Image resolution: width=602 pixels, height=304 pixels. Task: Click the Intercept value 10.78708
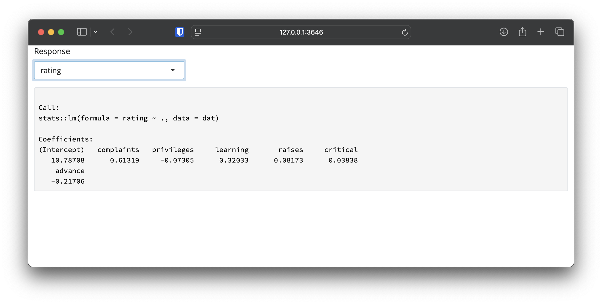click(68, 160)
